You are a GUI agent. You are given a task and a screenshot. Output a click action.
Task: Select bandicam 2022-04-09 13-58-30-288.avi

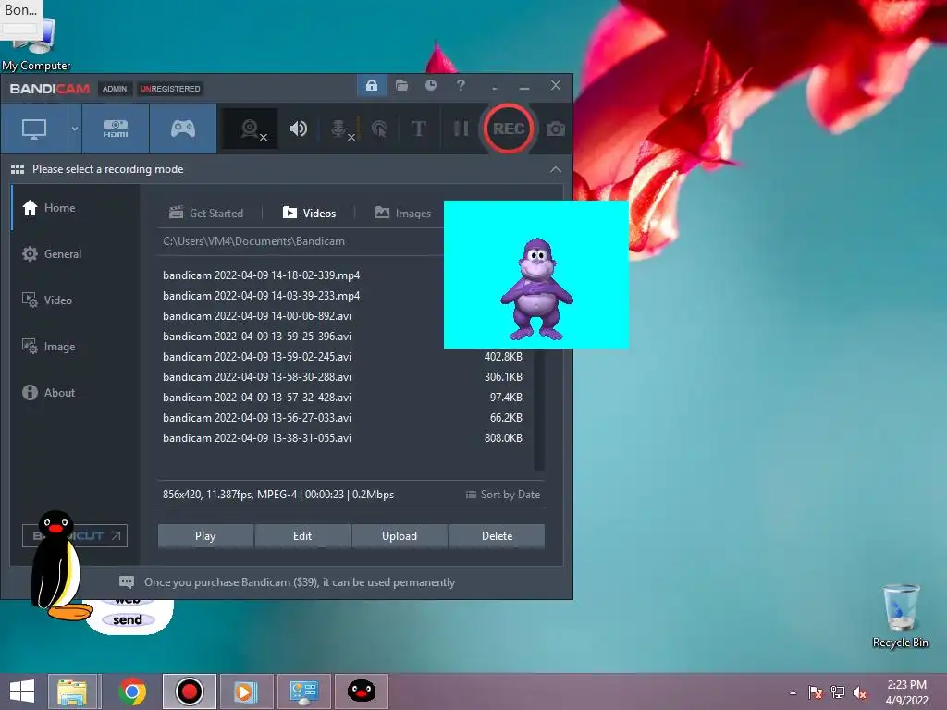[344, 377]
